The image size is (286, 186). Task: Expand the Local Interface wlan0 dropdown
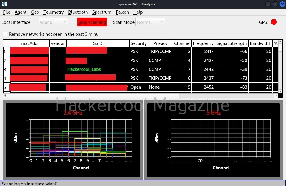click(x=54, y=22)
